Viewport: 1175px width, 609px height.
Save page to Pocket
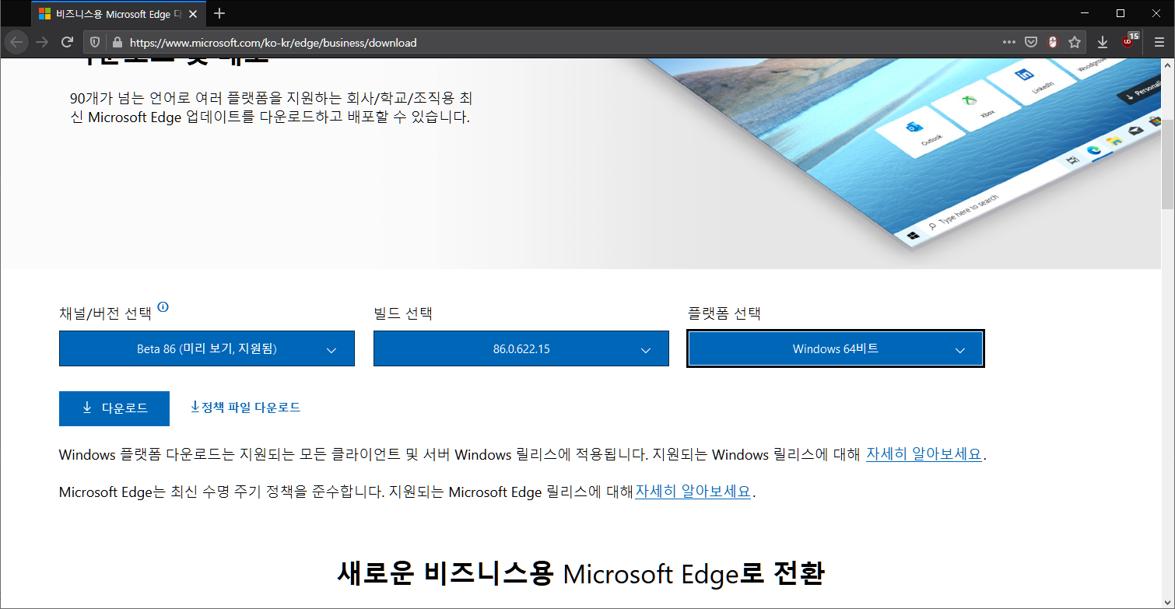(1031, 43)
